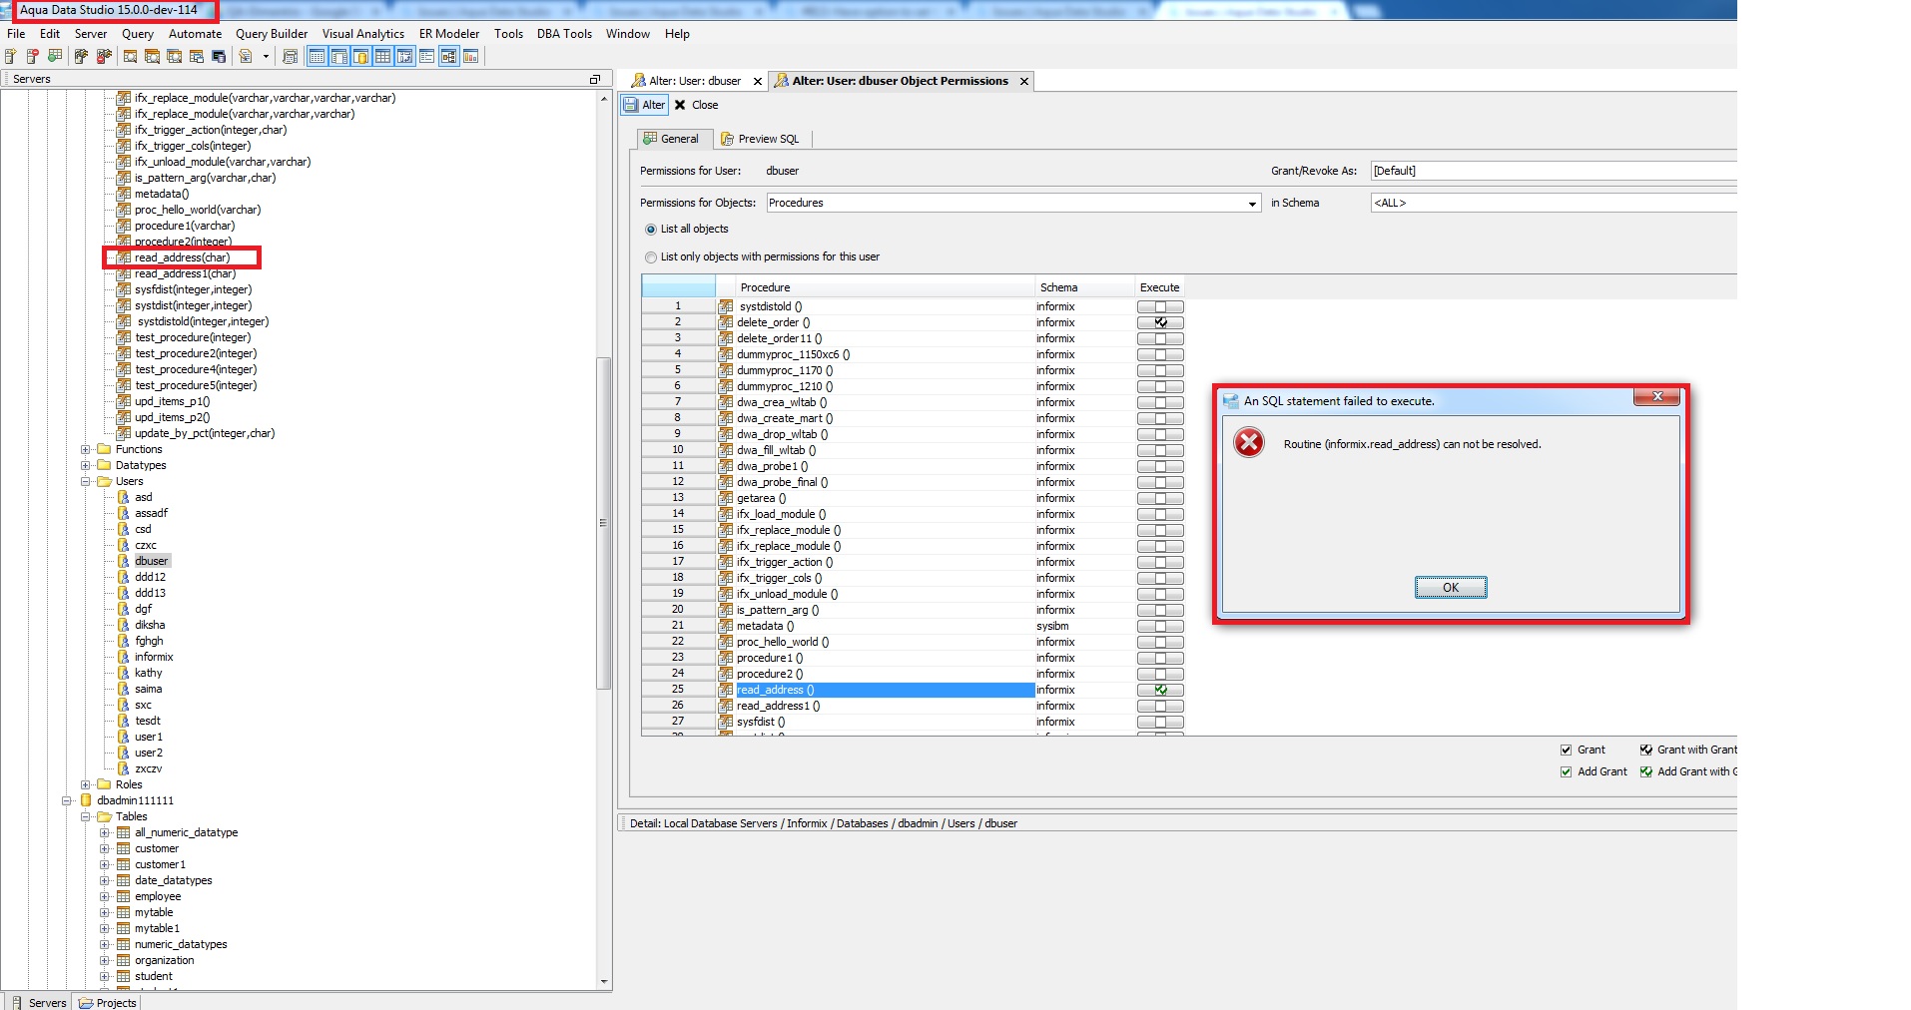
Task: Close the Object Permissions tab
Action: pos(1024,82)
